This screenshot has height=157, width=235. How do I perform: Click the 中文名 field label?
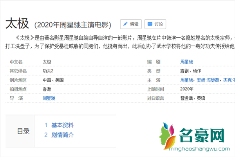pos(16,62)
